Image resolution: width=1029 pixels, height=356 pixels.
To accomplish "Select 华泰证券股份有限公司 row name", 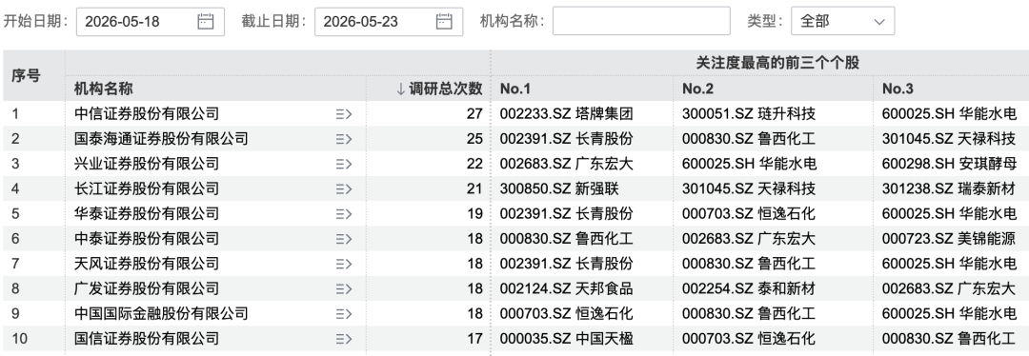I will pos(147,214).
